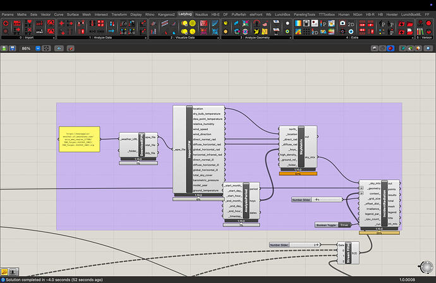Click the green open-file icon
This screenshot has width=436, height=283.
(4, 49)
